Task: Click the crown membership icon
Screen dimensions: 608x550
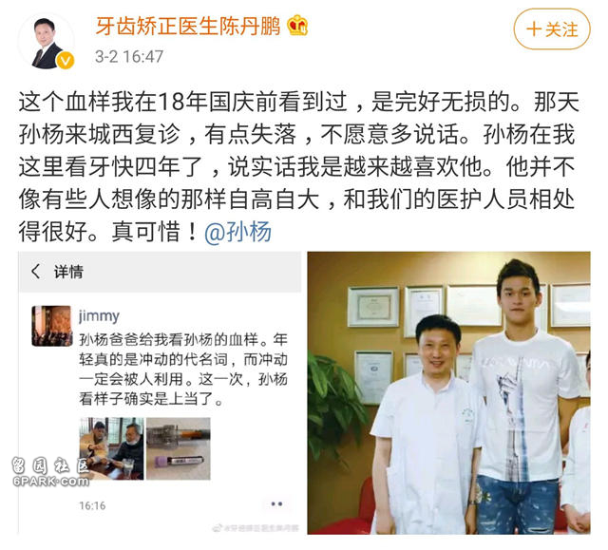Action: [297, 25]
